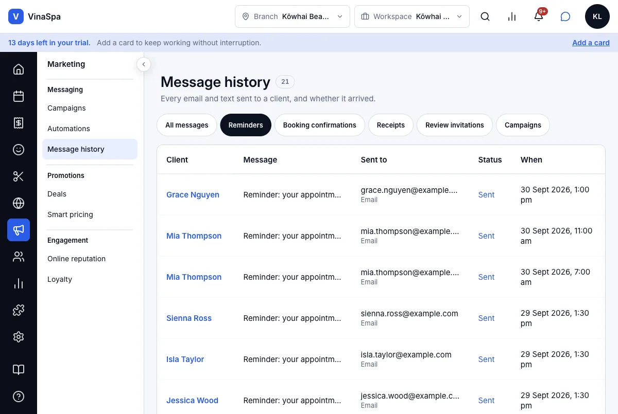This screenshot has width=618, height=414.
Task: Open the search magnifier icon
Action: tap(485, 16)
